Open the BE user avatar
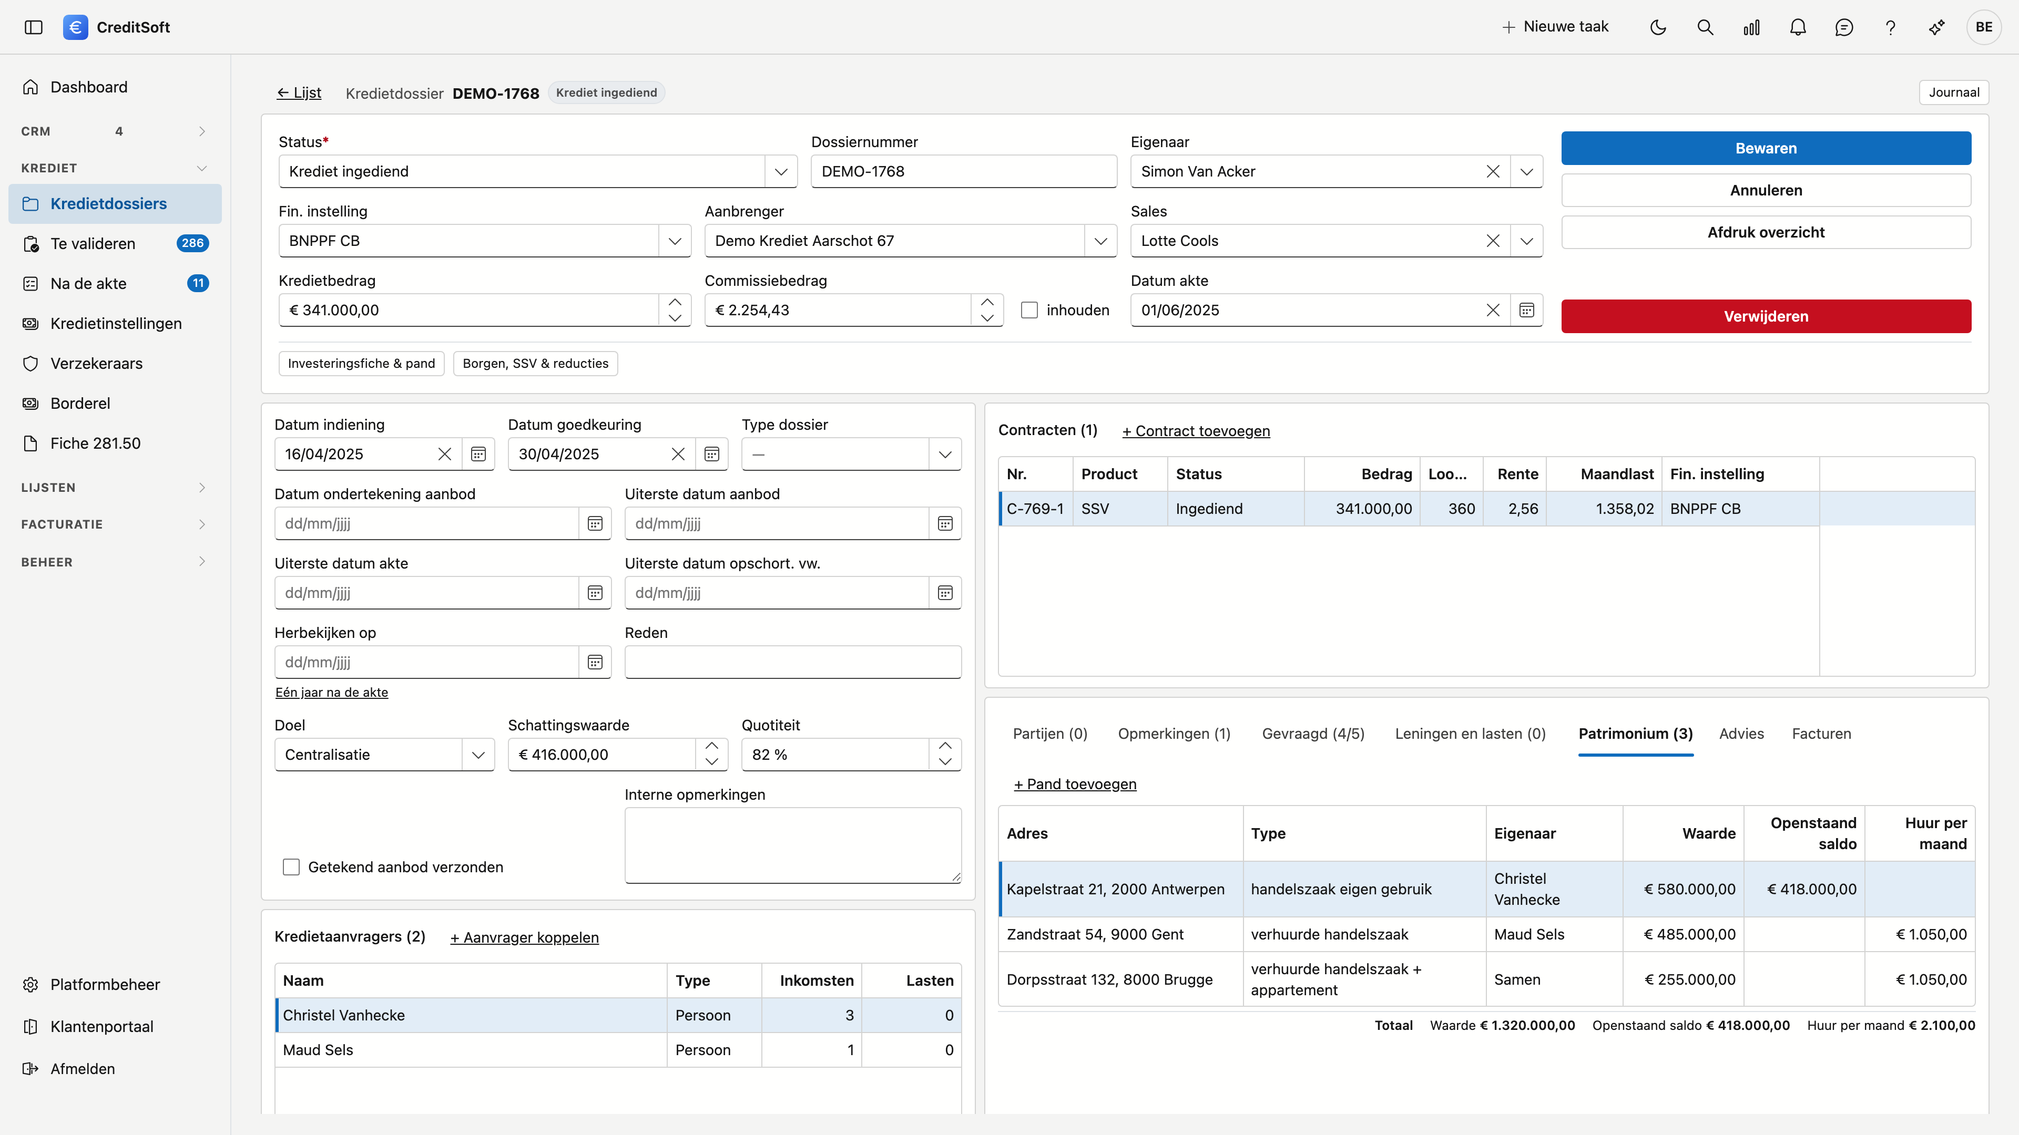 [1984, 27]
